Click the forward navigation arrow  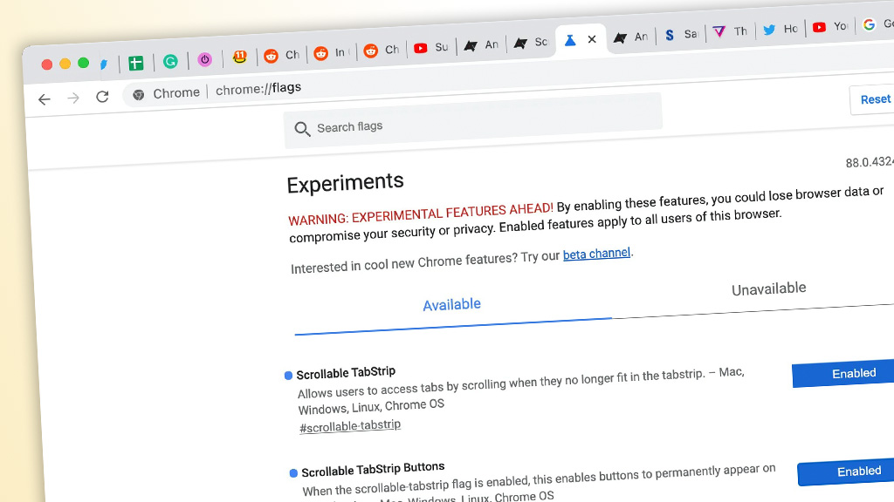coord(73,98)
